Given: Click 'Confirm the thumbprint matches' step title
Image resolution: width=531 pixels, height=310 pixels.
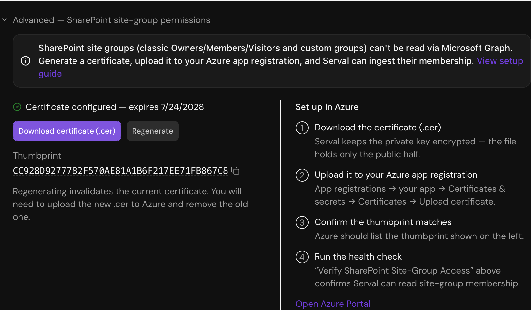Looking at the screenshot, I should click(x=383, y=222).
